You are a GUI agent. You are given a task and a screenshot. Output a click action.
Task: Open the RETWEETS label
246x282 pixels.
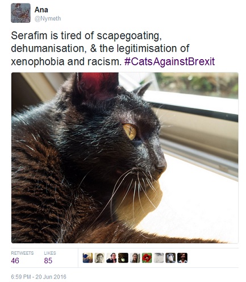click(x=22, y=253)
